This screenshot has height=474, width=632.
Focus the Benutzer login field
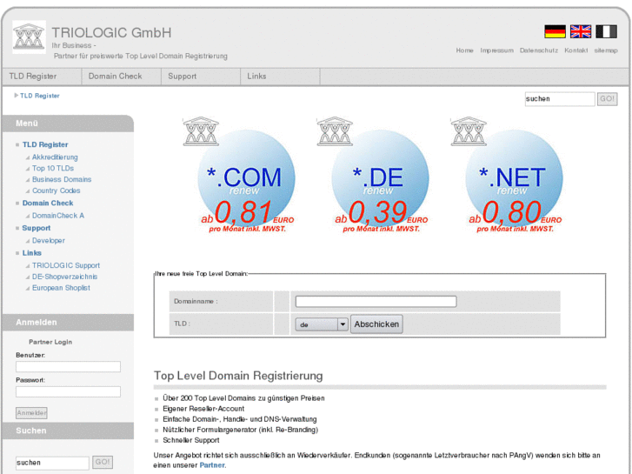coord(68,367)
